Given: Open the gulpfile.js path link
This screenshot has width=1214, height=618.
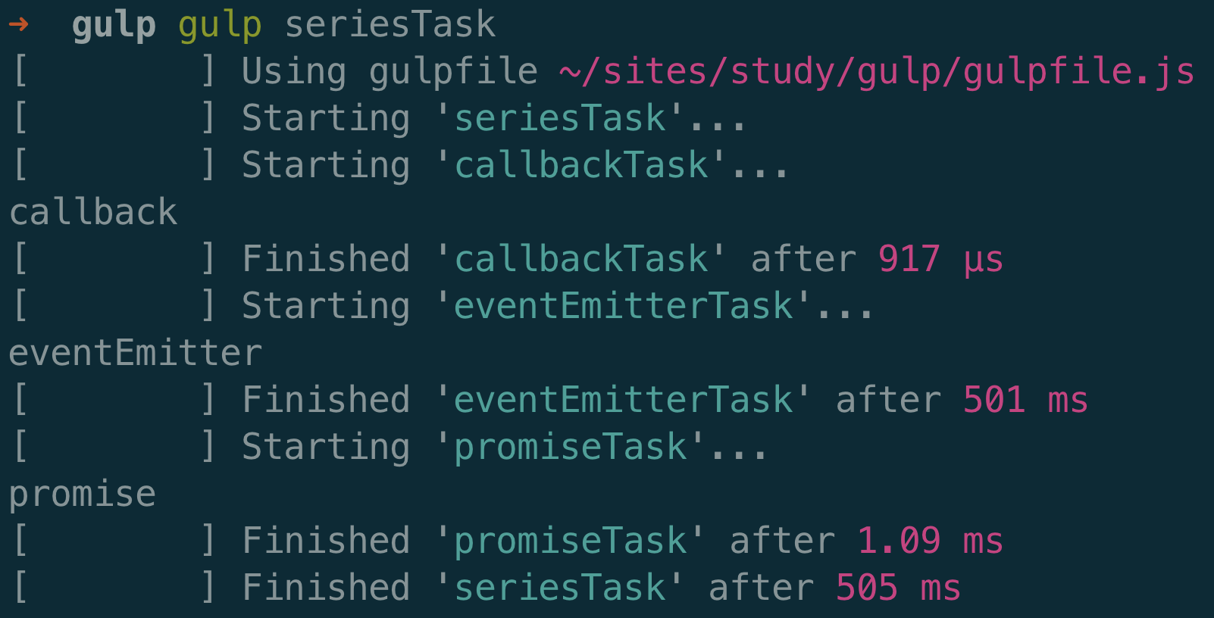Looking at the screenshot, I should tap(876, 72).
